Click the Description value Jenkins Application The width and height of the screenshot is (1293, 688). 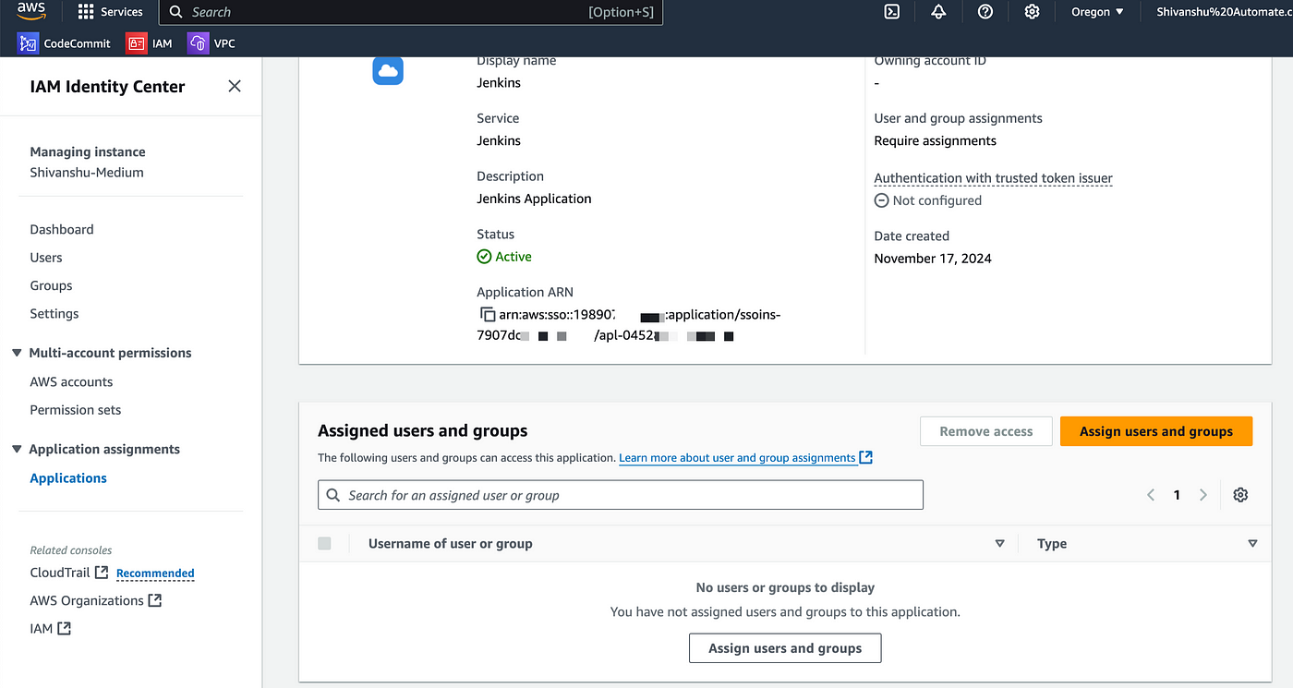point(534,199)
